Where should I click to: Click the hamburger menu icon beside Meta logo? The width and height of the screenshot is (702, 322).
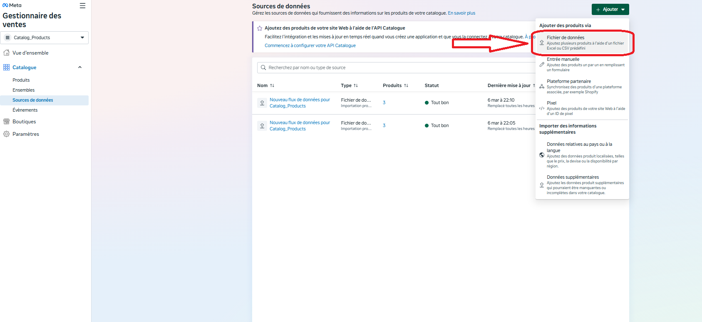coord(82,6)
